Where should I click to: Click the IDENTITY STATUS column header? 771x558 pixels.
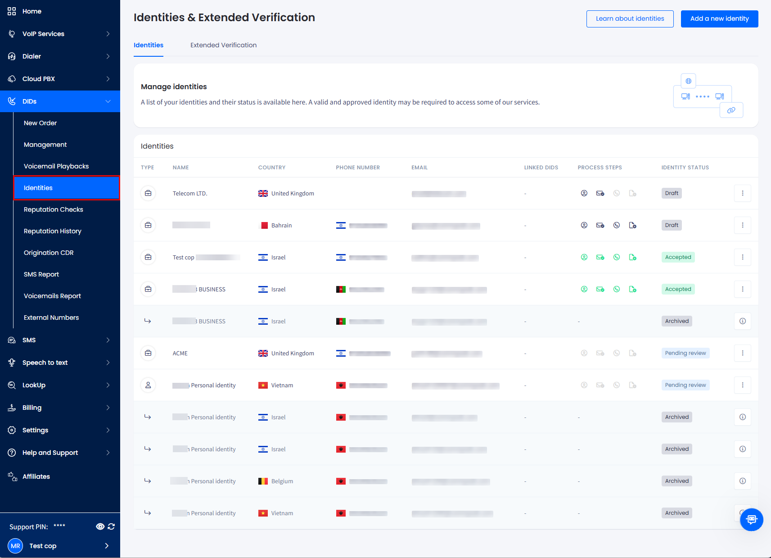(x=685, y=168)
